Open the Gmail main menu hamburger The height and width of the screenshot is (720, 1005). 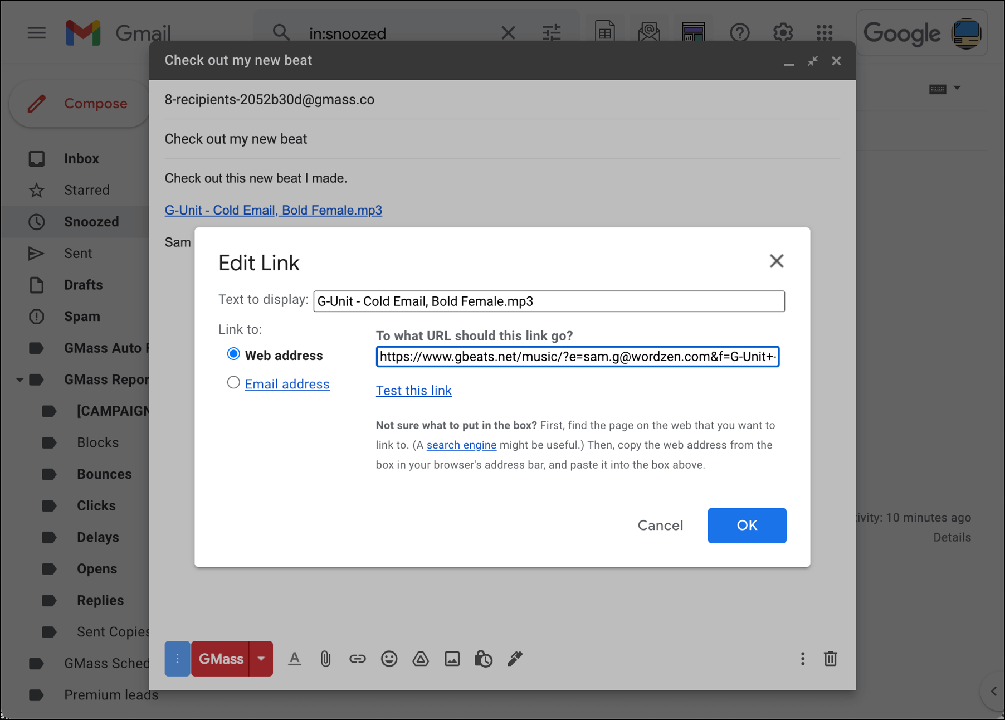(37, 33)
